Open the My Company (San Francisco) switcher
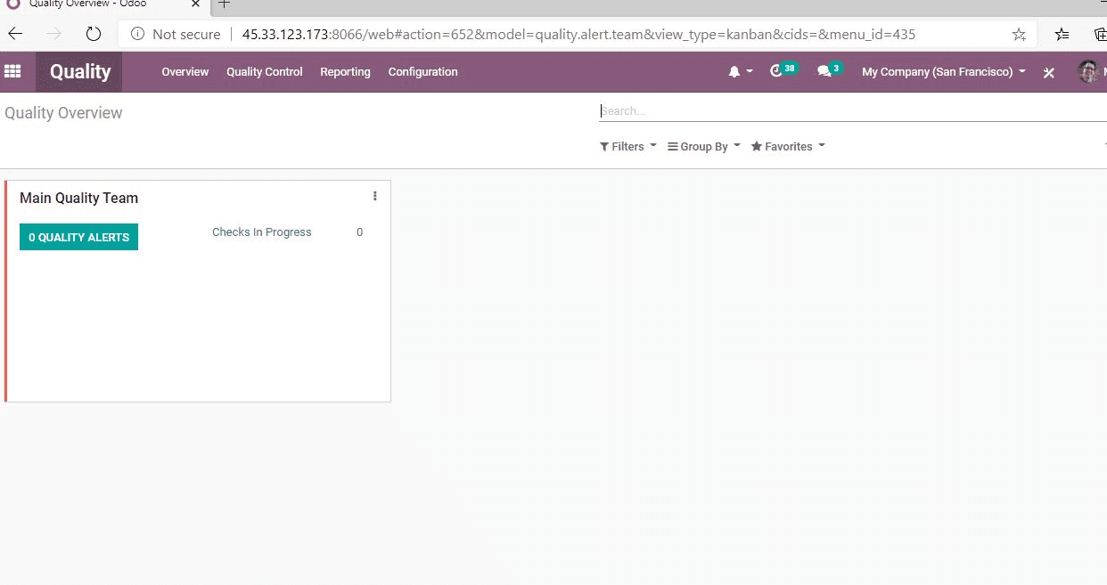The height and width of the screenshot is (585, 1107). (943, 72)
